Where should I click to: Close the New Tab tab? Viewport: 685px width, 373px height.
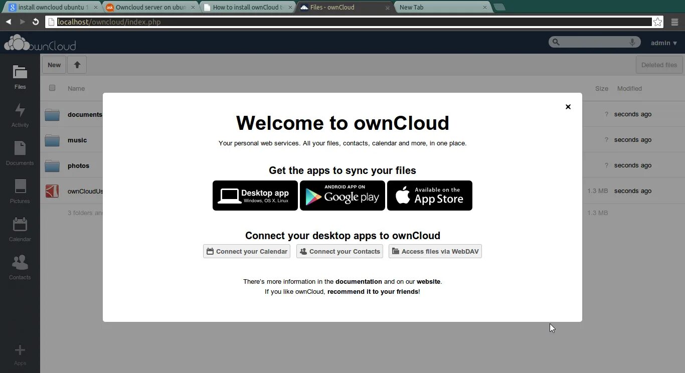tap(485, 8)
